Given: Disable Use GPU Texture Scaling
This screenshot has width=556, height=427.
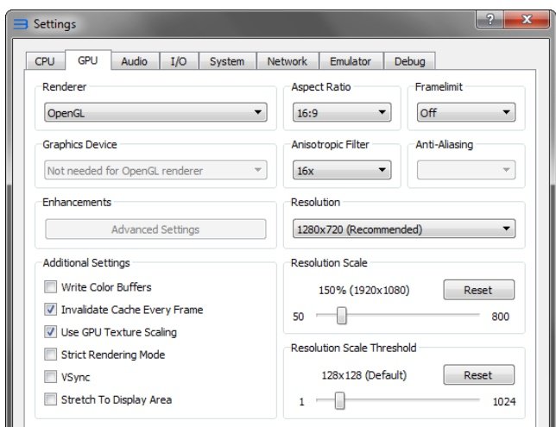Looking at the screenshot, I should click(51, 332).
